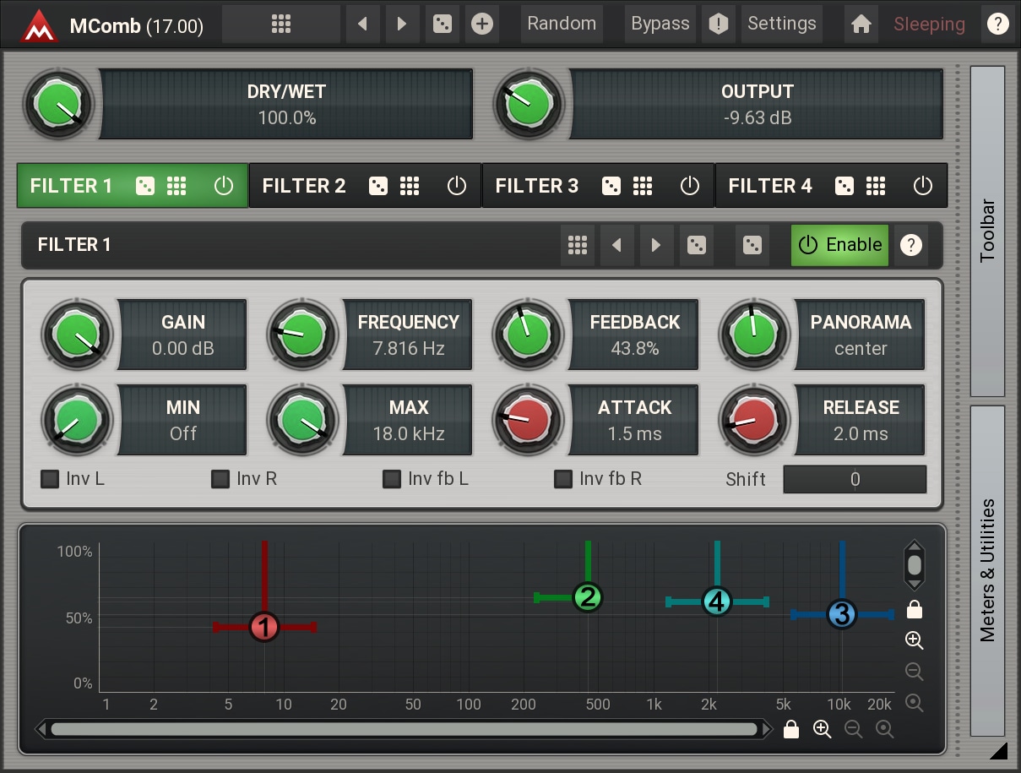The image size is (1021, 773).
Task: Click the red ATTACK knob
Action: pyautogui.click(x=529, y=420)
